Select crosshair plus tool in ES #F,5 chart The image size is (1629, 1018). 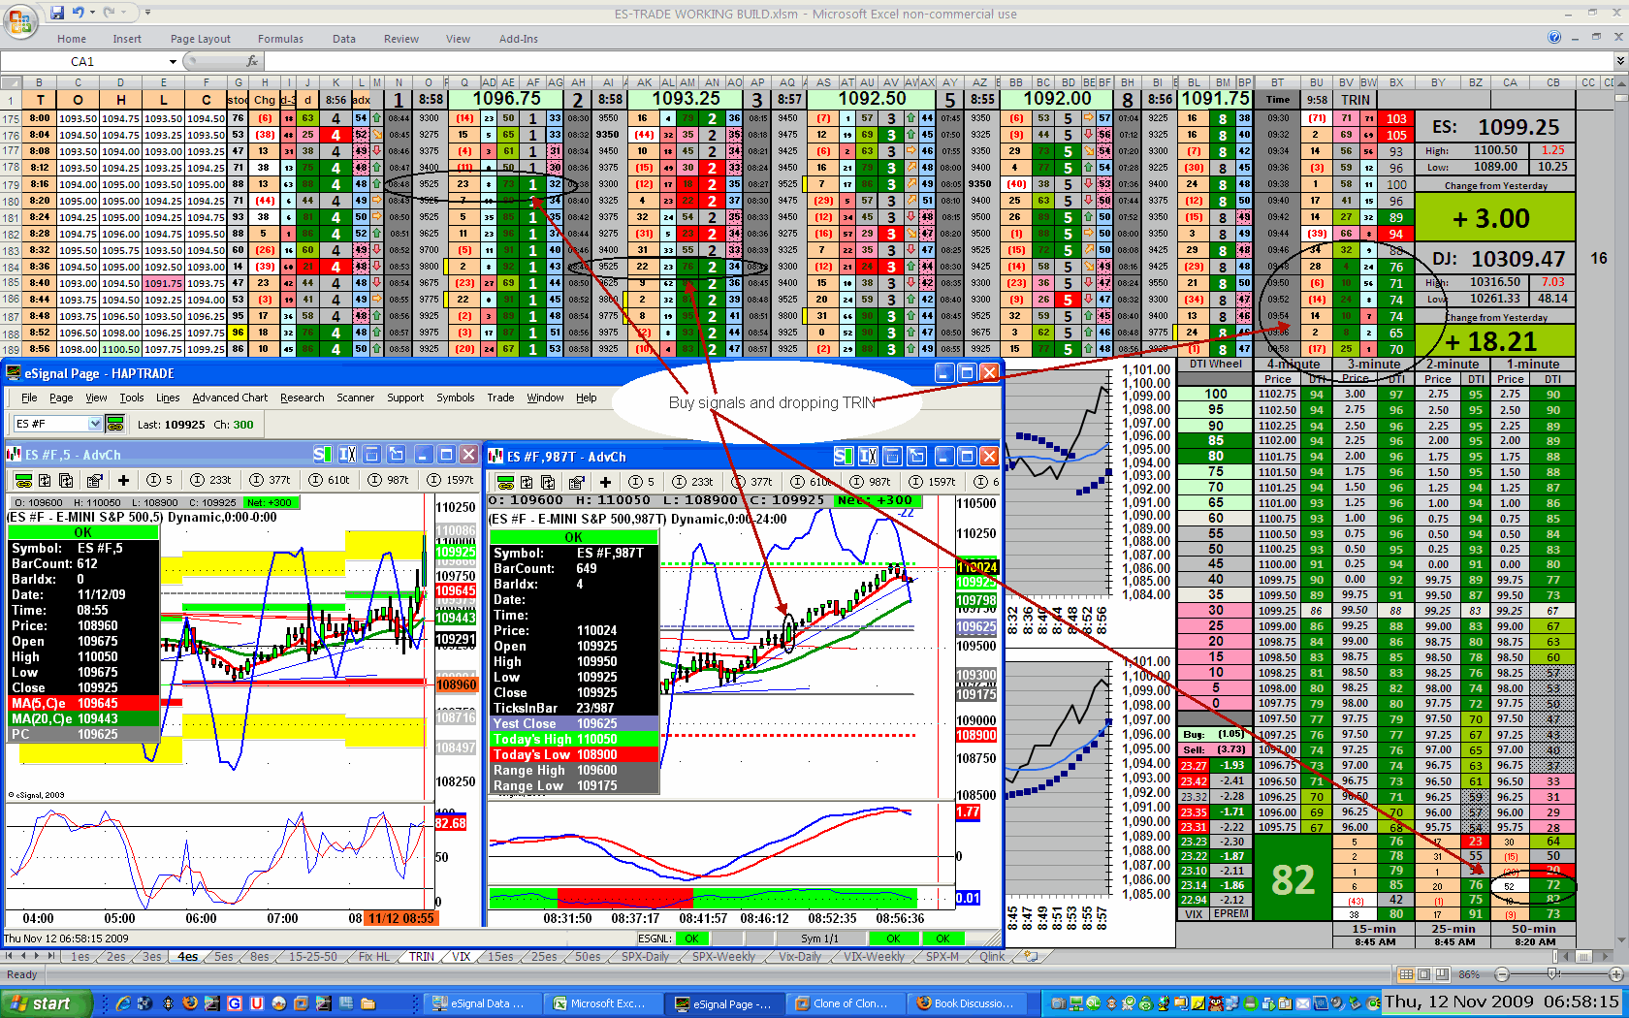(x=123, y=480)
